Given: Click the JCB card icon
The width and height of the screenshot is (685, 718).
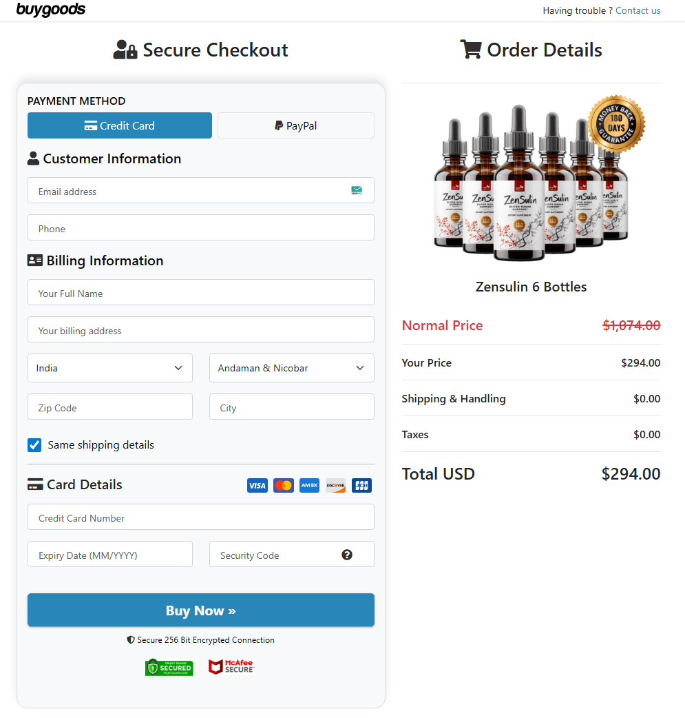Looking at the screenshot, I should tap(361, 485).
